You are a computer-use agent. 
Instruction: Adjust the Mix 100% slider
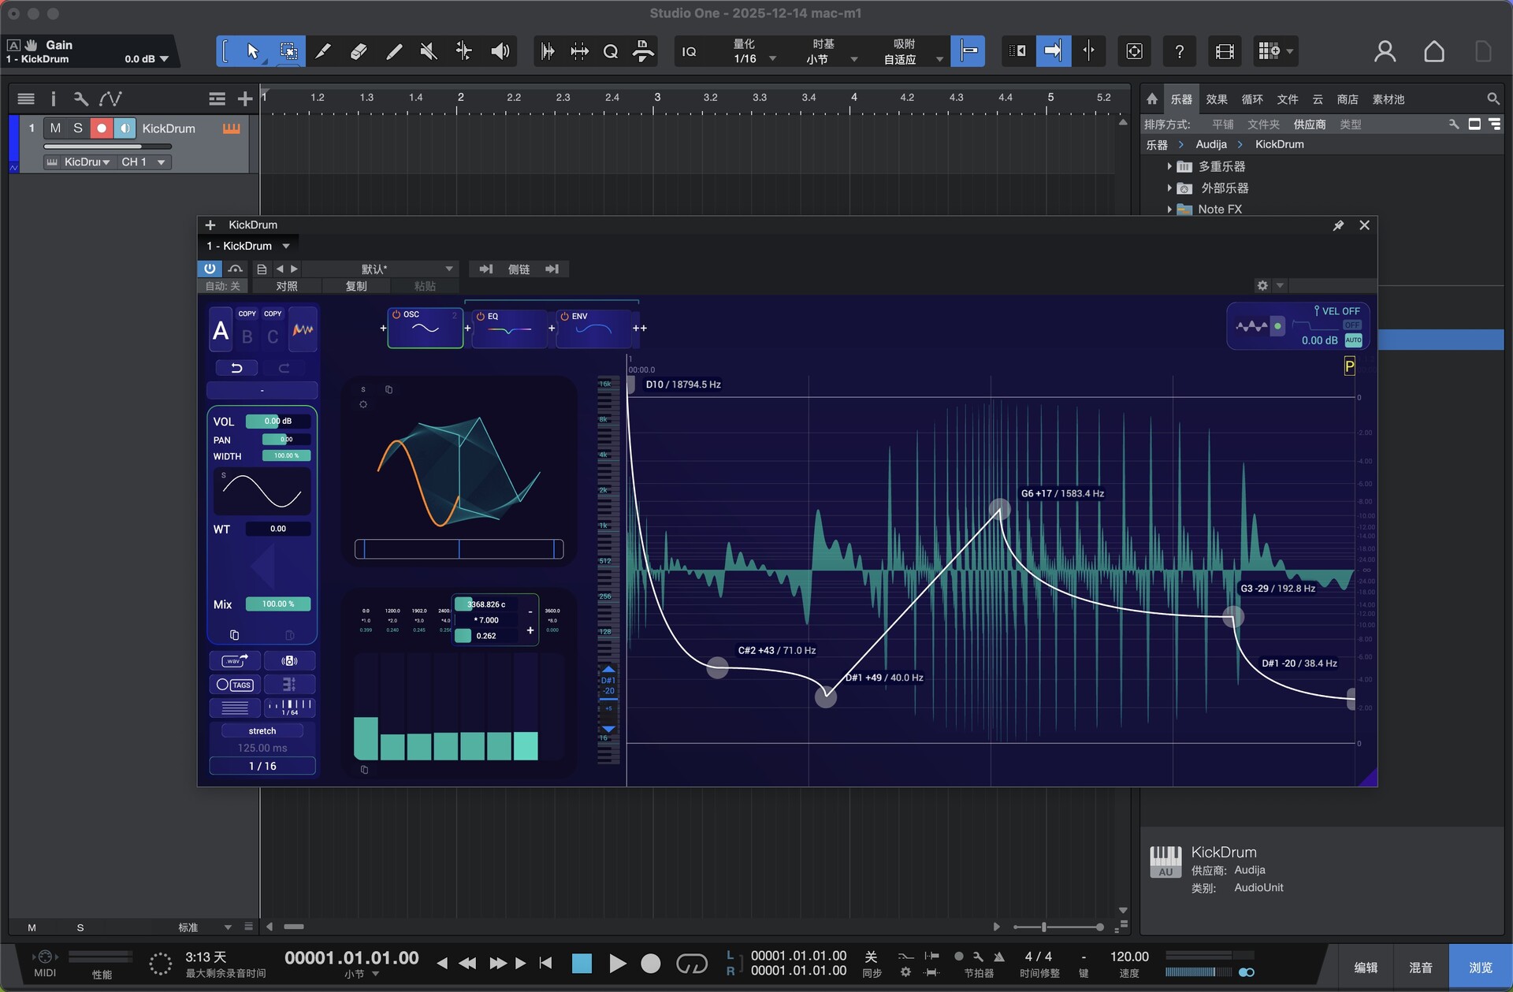(278, 604)
